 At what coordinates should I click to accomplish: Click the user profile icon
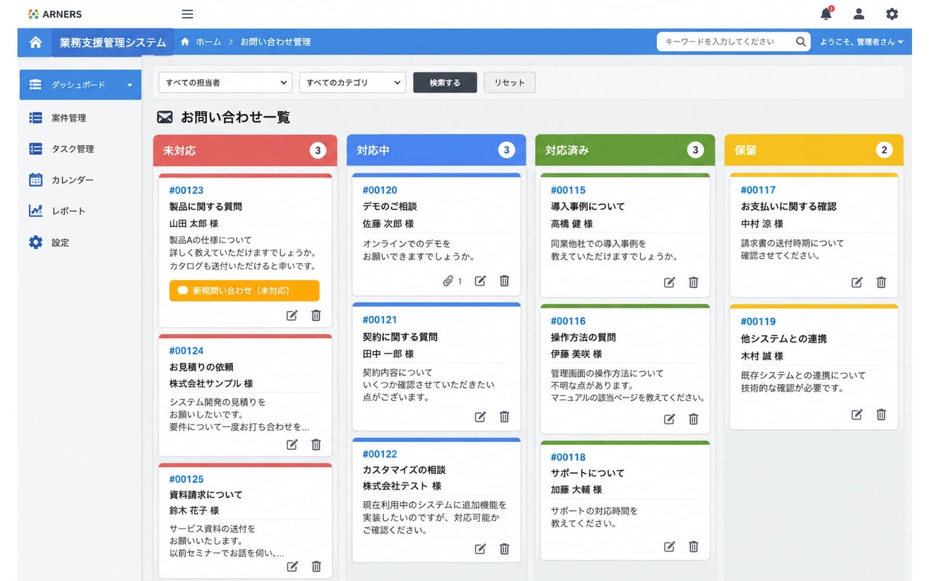tap(859, 14)
